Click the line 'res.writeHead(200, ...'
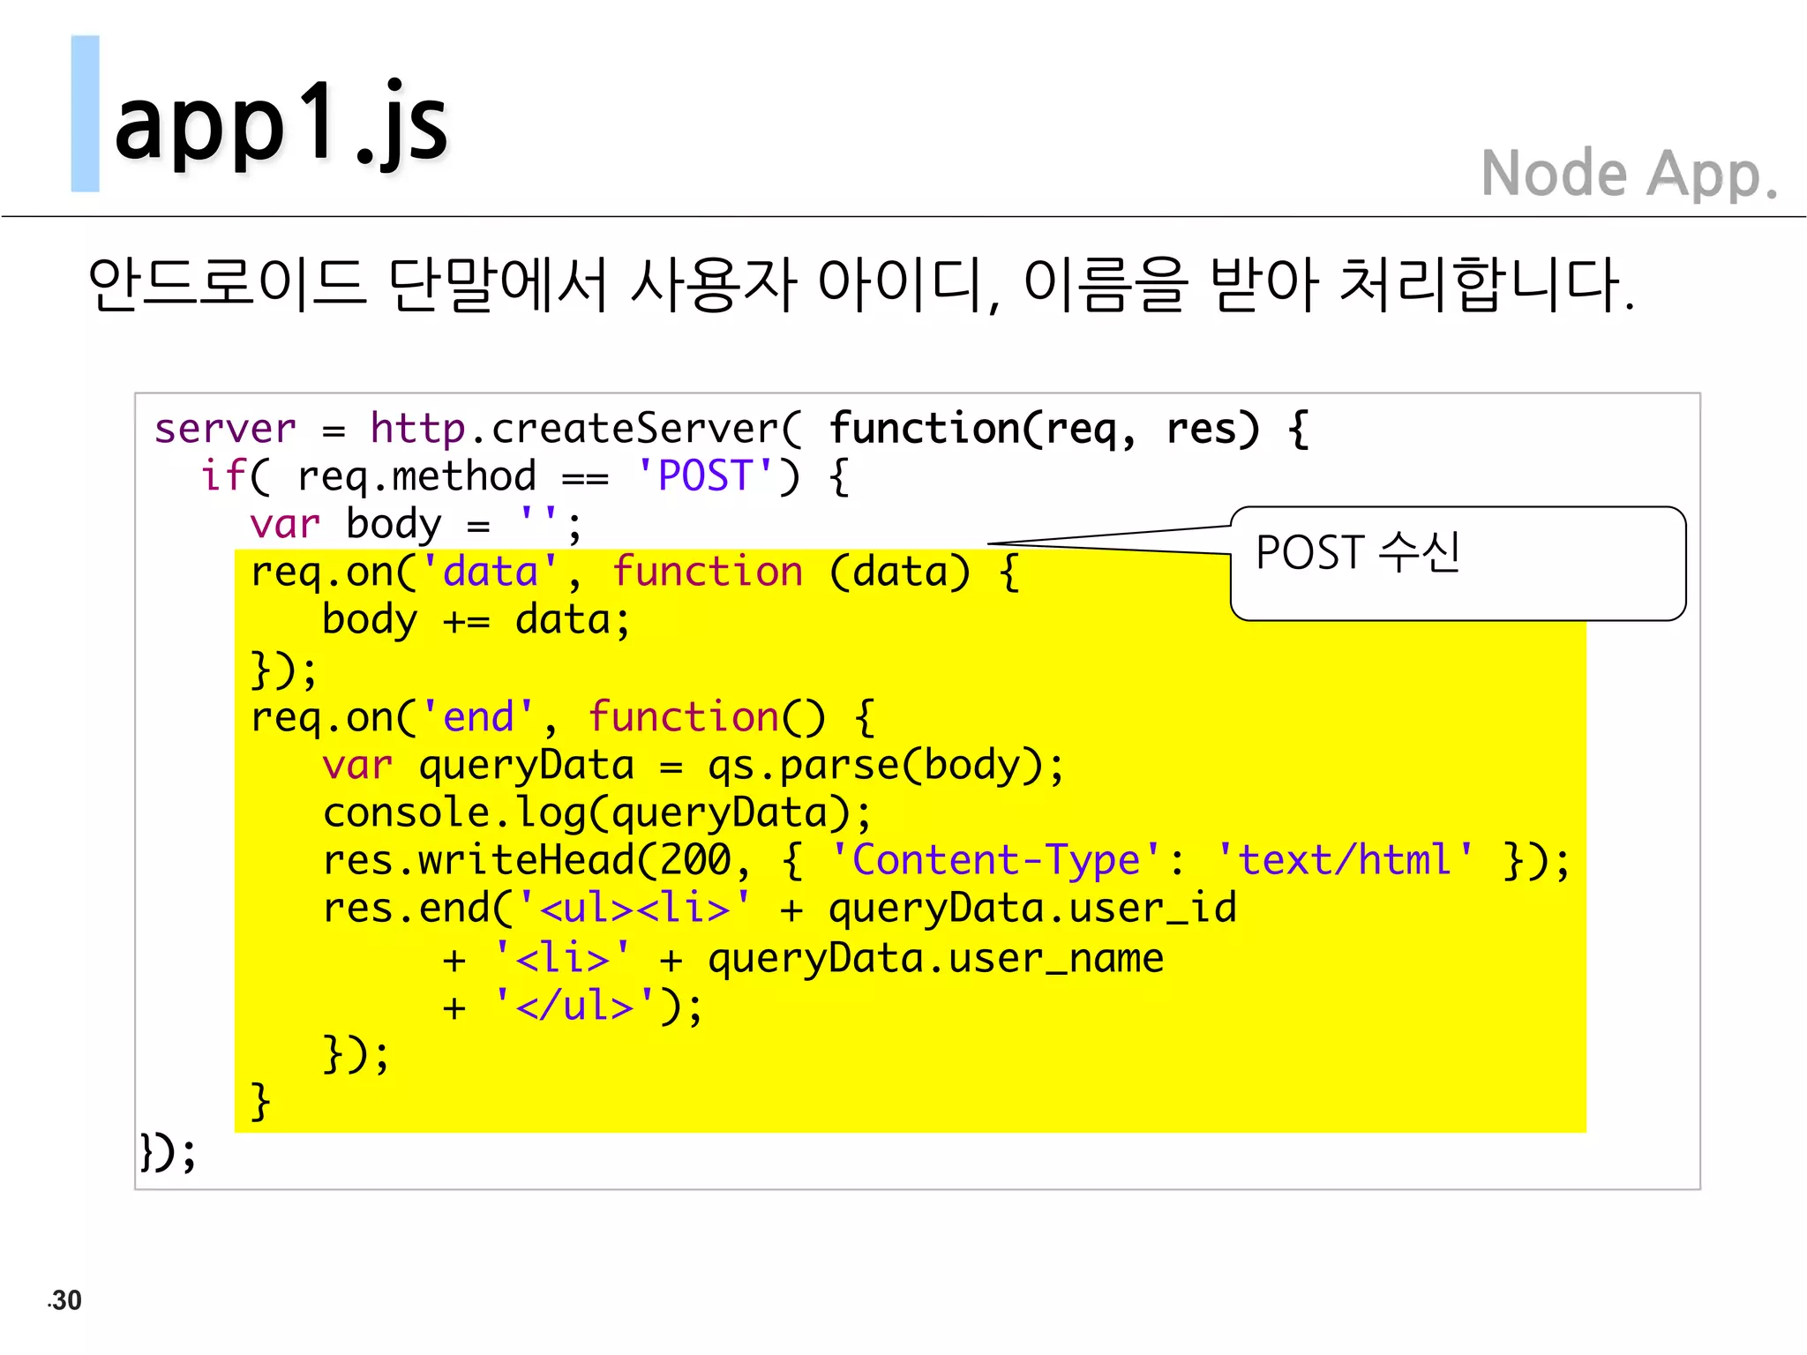 click(947, 860)
